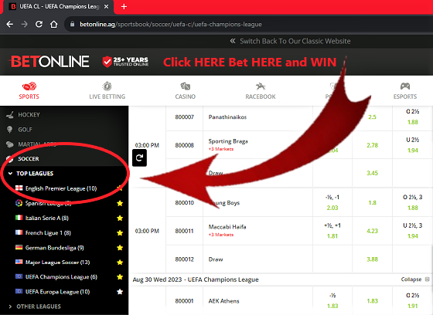Open the Sports section icon
Screen dimensions: 433x315
click(29, 86)
